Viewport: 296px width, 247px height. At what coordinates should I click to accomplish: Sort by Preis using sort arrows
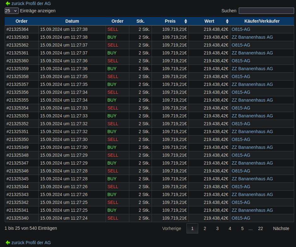(186, 21)
